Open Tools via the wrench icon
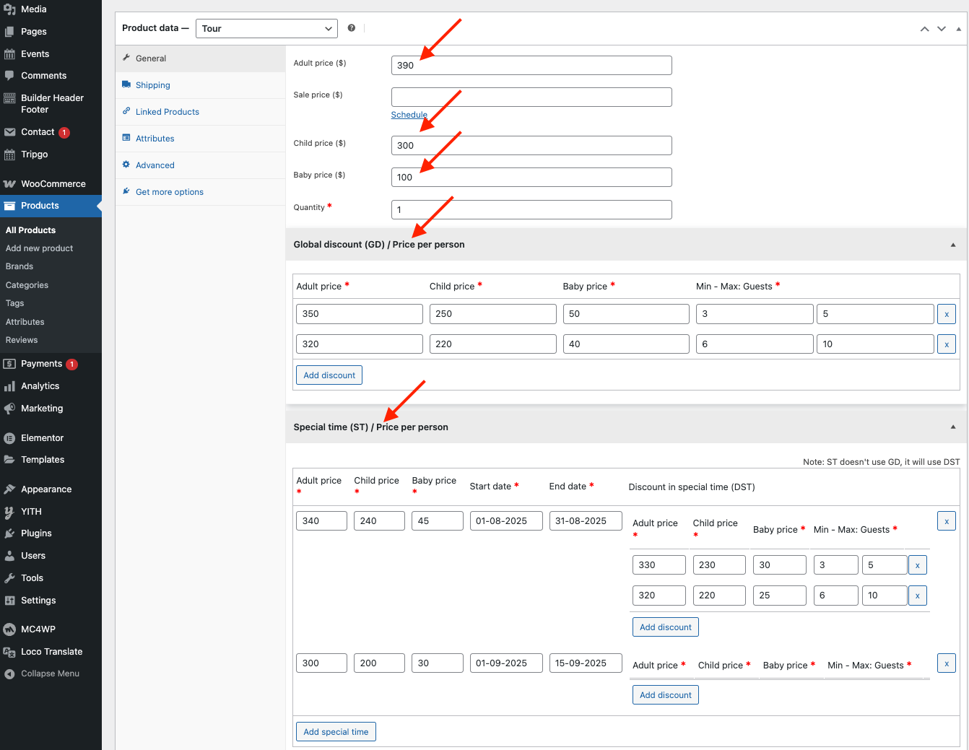 9,578
